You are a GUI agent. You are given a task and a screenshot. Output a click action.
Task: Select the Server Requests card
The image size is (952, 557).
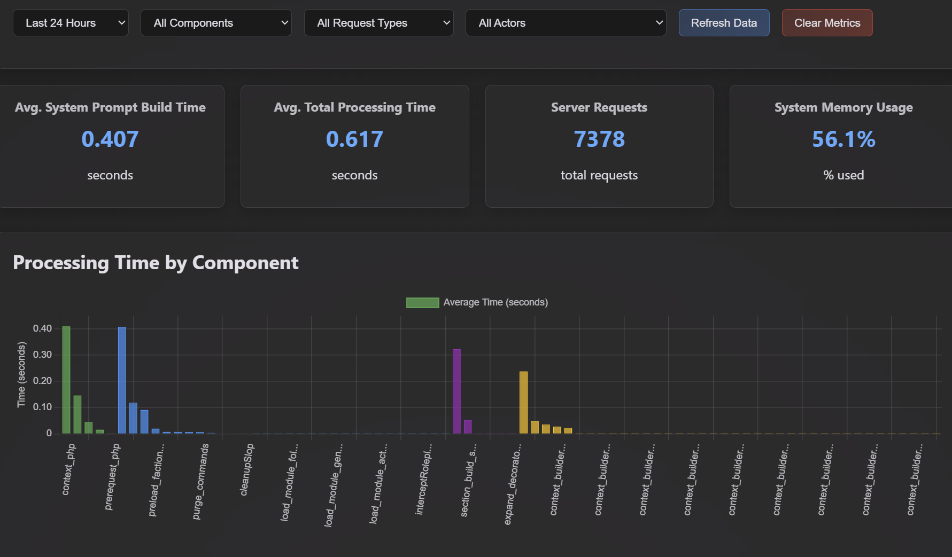click(599, 146)
